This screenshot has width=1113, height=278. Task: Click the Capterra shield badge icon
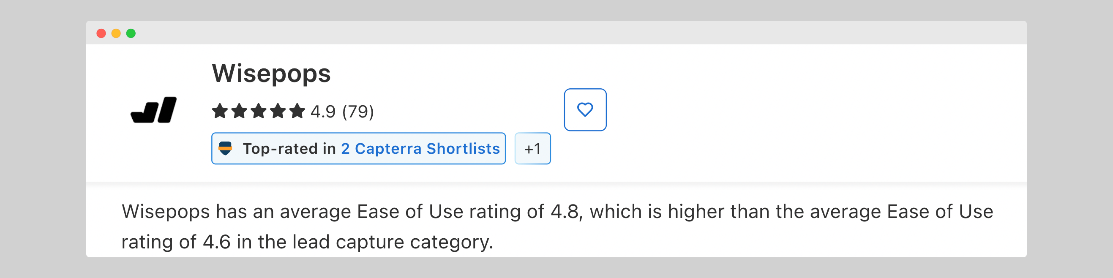[x=225, y=148]
